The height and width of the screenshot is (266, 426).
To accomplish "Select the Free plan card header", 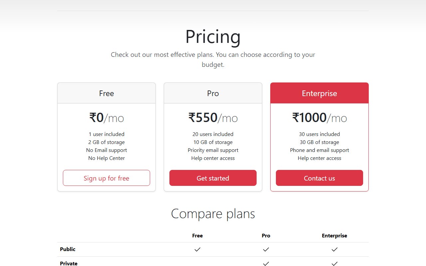I will click(106, 93).
